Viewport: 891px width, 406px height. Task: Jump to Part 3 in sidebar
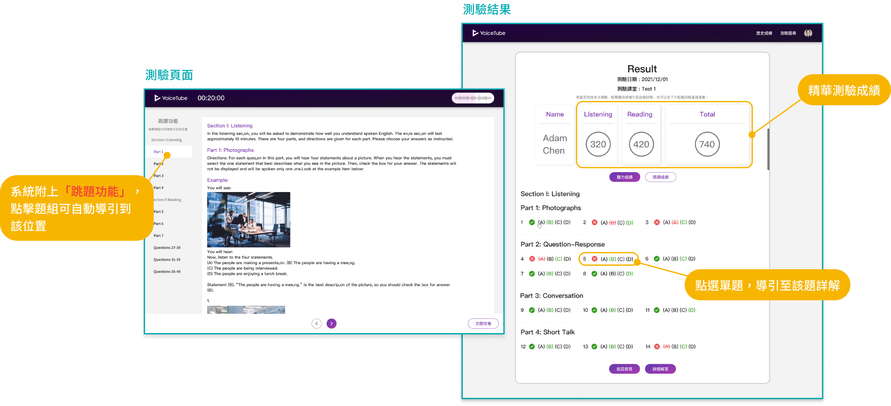click(158, 176)
